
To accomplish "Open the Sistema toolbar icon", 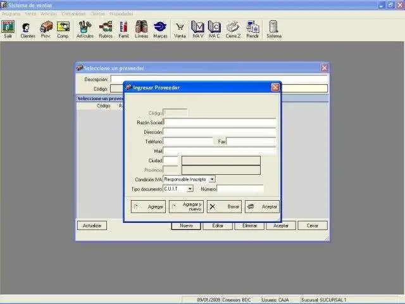I will (x=274, y=30).
